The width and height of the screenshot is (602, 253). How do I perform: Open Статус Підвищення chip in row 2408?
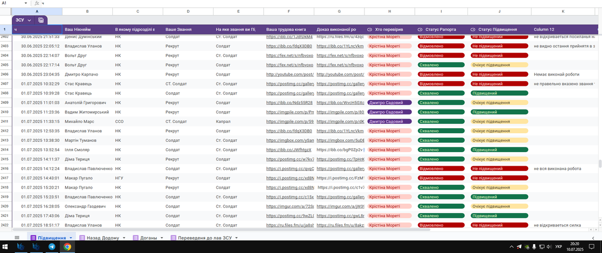499,93
